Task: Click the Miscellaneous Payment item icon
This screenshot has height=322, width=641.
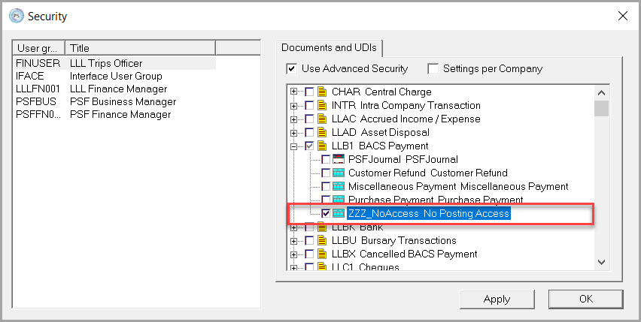Action: pyautogui.click(x=339, y=186)
